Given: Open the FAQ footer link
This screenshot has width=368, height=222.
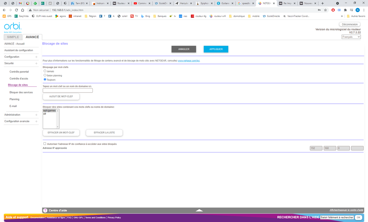Looking at the screenshot, I should click(x=69, y=218).
